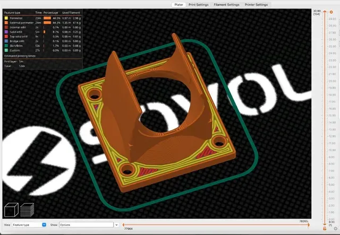Click the Feature type legend header
Image resolution: width=340 pixels, height=235 pixels.
[12, 13]
